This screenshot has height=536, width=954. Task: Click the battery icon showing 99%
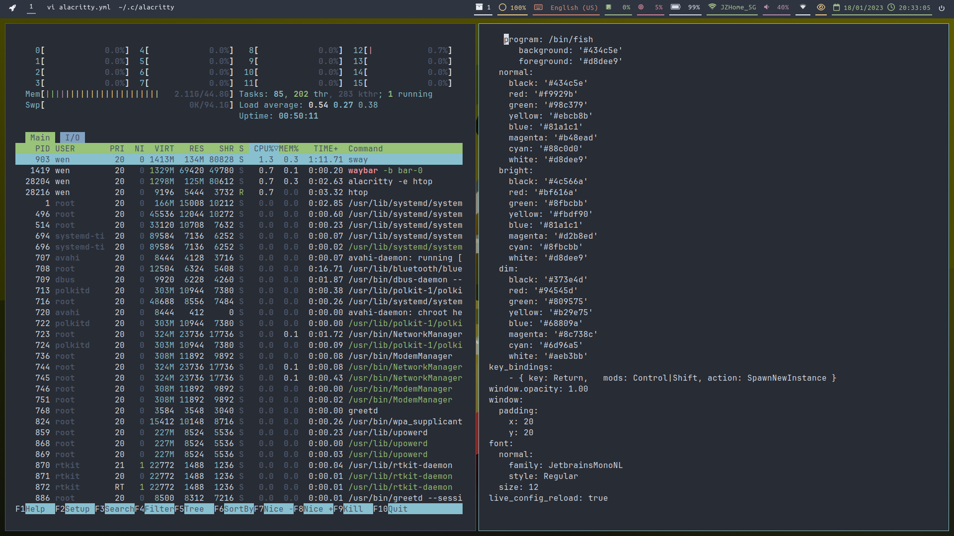click(675, 7)
